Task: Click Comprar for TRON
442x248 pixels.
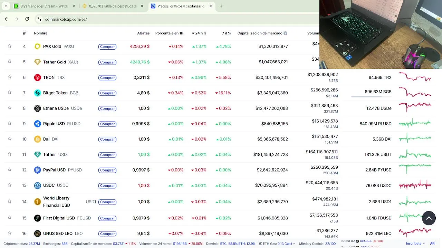Action: (107, 77)
